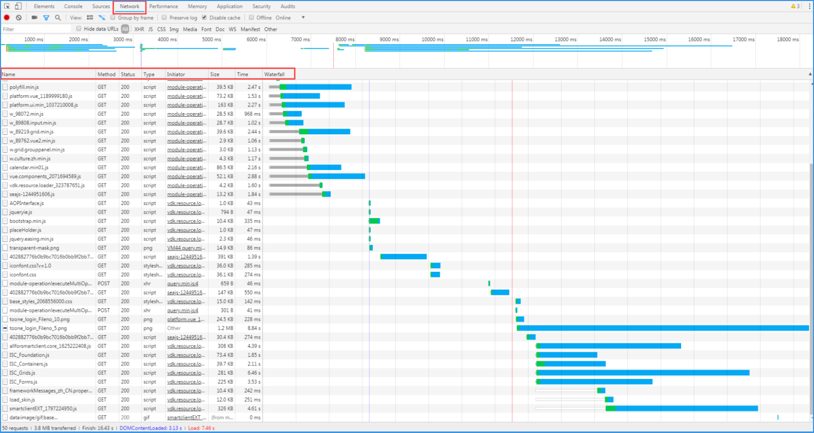Click the DevTools more options menu icon
The height and width of the screenshot is (433, 814).
tap(808, 6)
